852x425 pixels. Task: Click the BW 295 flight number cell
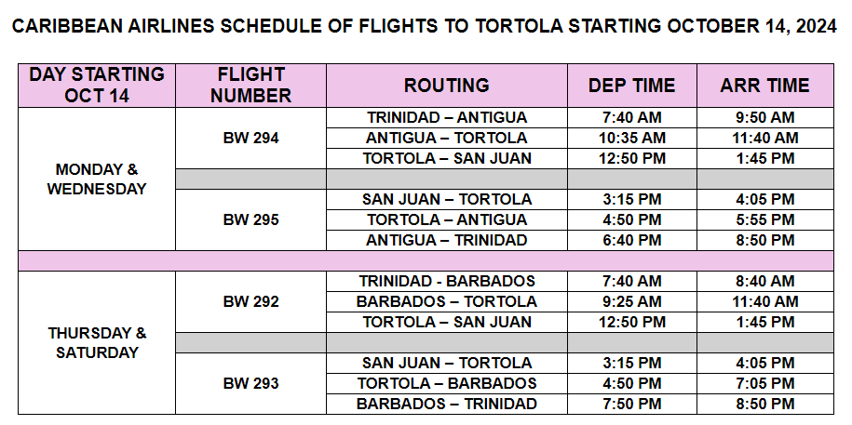pos(251,219)
